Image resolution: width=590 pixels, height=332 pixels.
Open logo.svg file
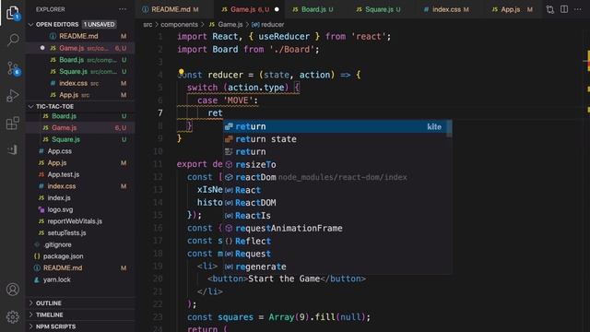[x=80, y=209]
